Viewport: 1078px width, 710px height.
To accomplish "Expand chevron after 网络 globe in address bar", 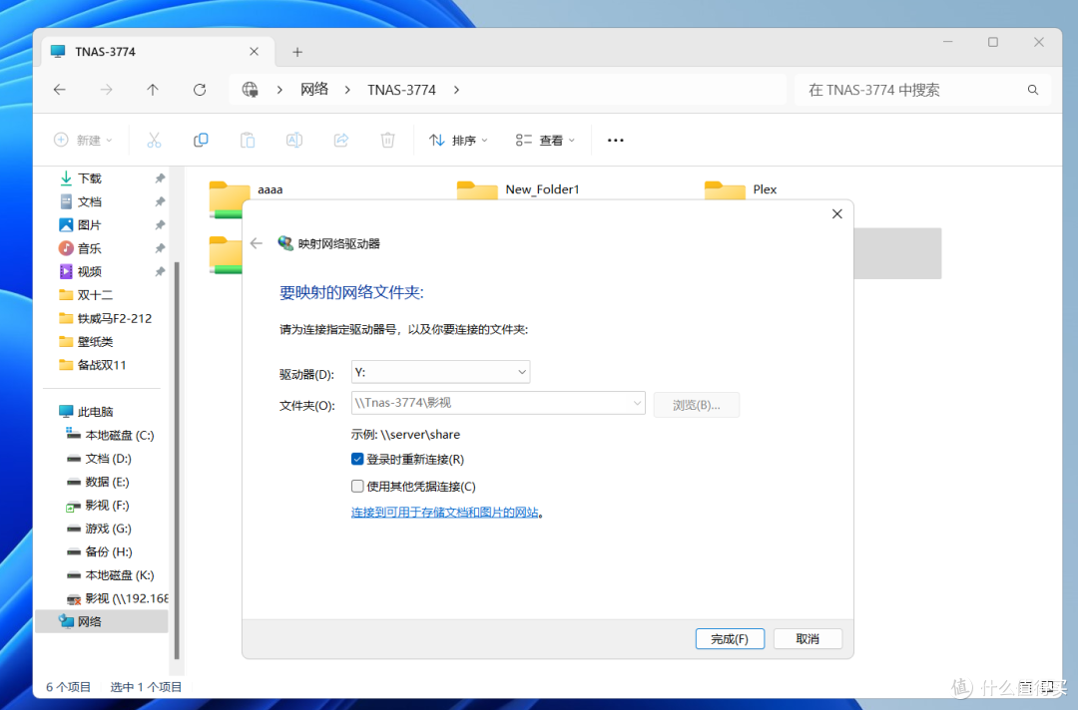I will tap(279, 90).
